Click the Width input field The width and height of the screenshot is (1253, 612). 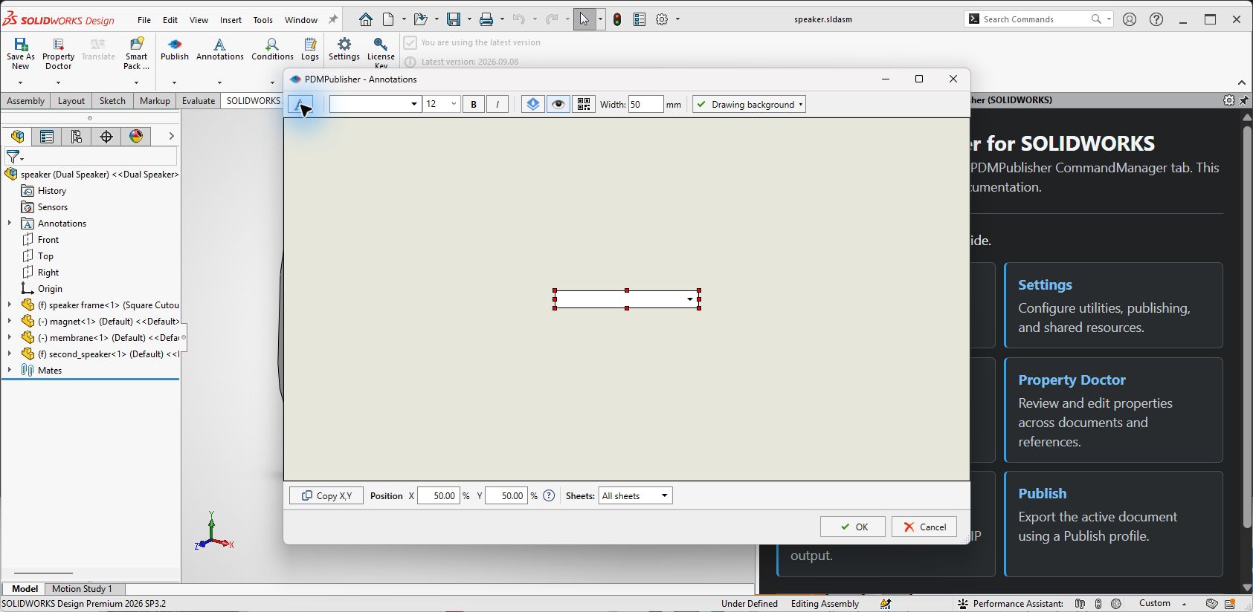[x=645, y=105]
